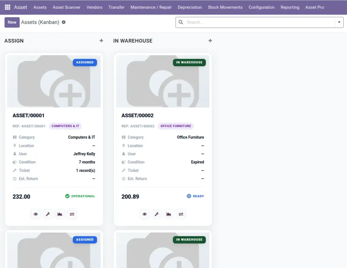This screenshot has height=268, width=347.
Task: Click transfer arrows button on ASSET/00002
Action: coord(181,214)
